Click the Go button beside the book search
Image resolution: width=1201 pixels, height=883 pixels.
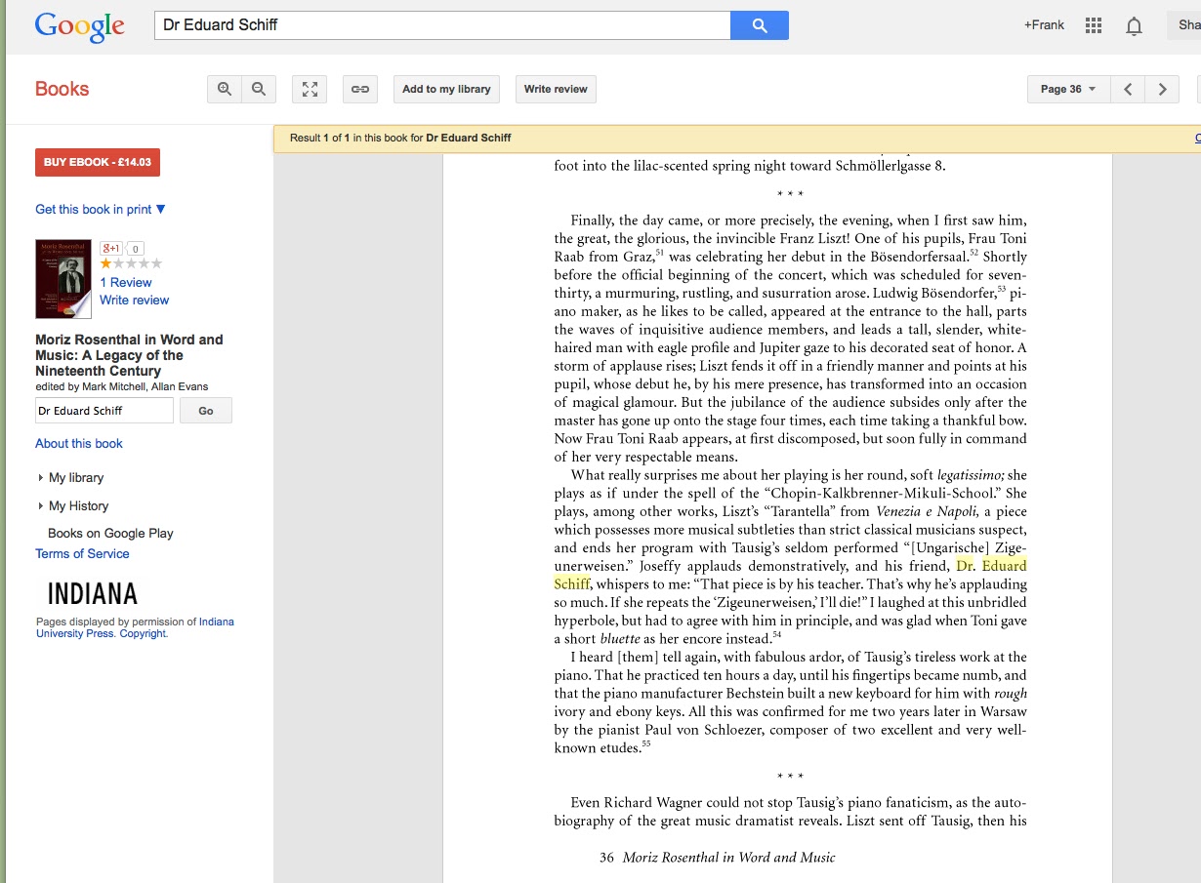pos(206,411)
